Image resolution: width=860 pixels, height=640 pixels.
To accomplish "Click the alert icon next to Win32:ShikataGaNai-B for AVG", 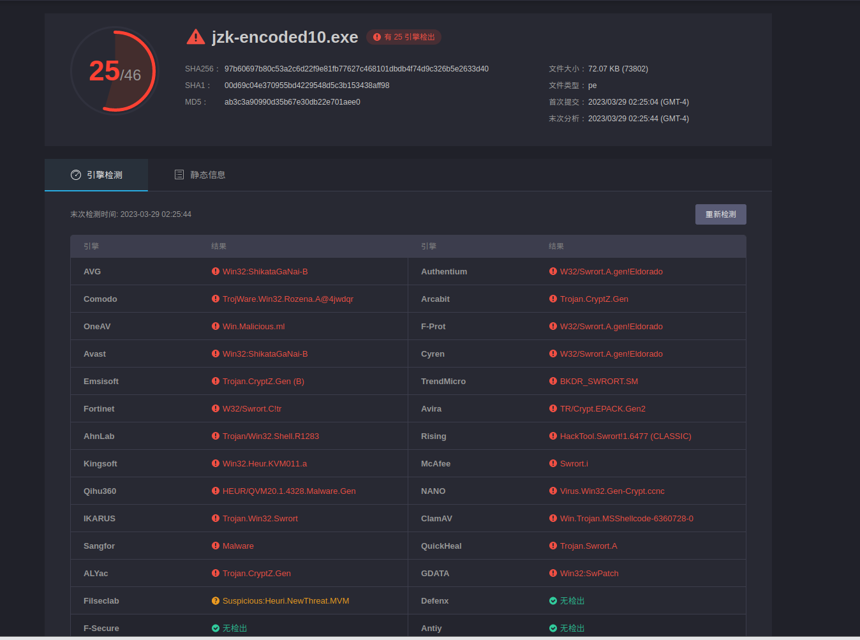I will tap(216, 271).
